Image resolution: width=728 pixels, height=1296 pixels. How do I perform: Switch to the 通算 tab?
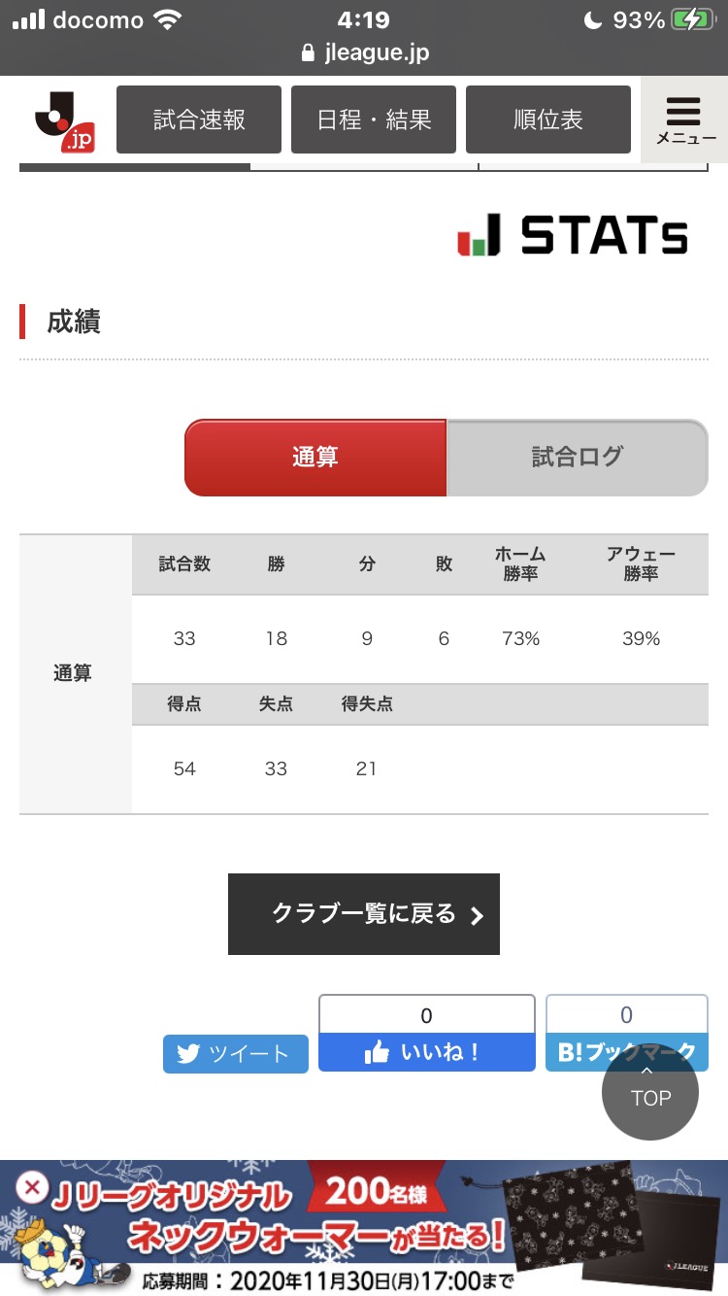pyautogui.click(x=315, y=458)
